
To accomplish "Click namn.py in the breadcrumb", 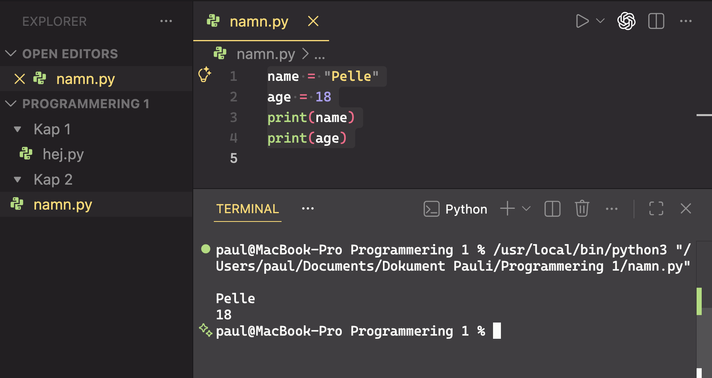I will click(266, 53).
